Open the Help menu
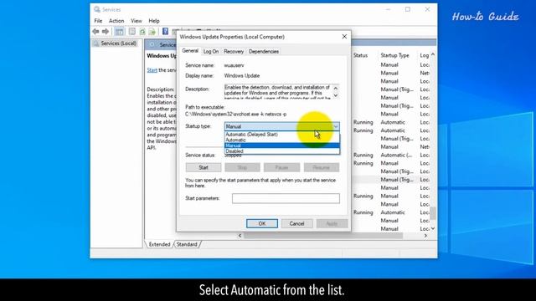Screen dimensions: 536x301 154,21
